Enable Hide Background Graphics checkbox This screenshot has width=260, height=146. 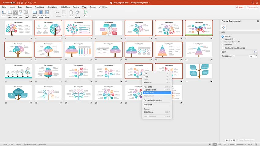(222, 48)
